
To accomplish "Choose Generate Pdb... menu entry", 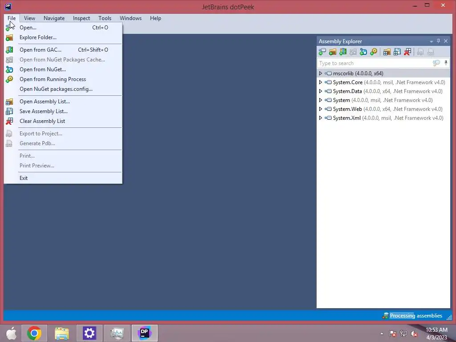I will (x=63, y=143).
